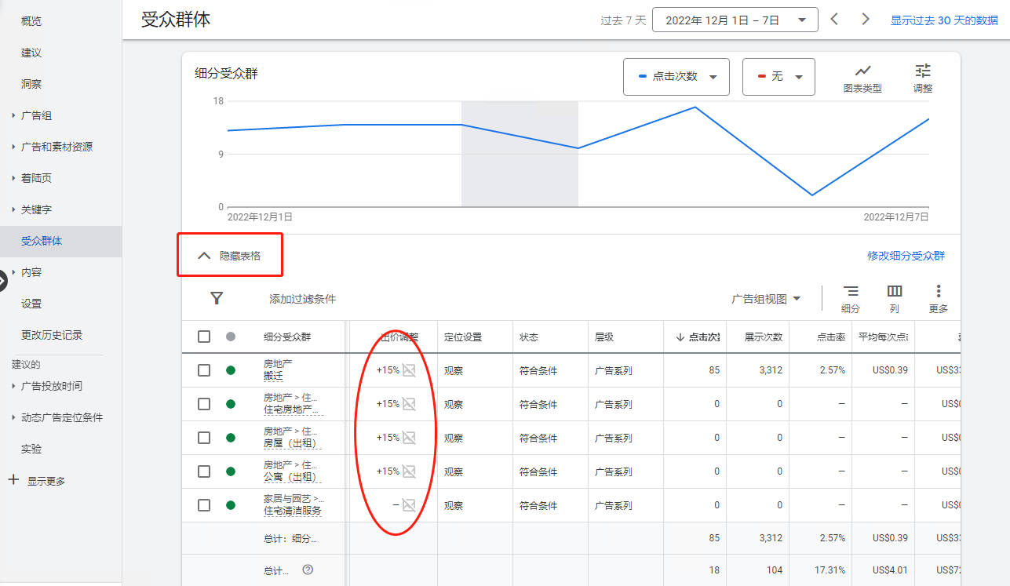Open the segment (细分) icon
The height and width of the screenshot is (586, 1010).
(851, 291)
